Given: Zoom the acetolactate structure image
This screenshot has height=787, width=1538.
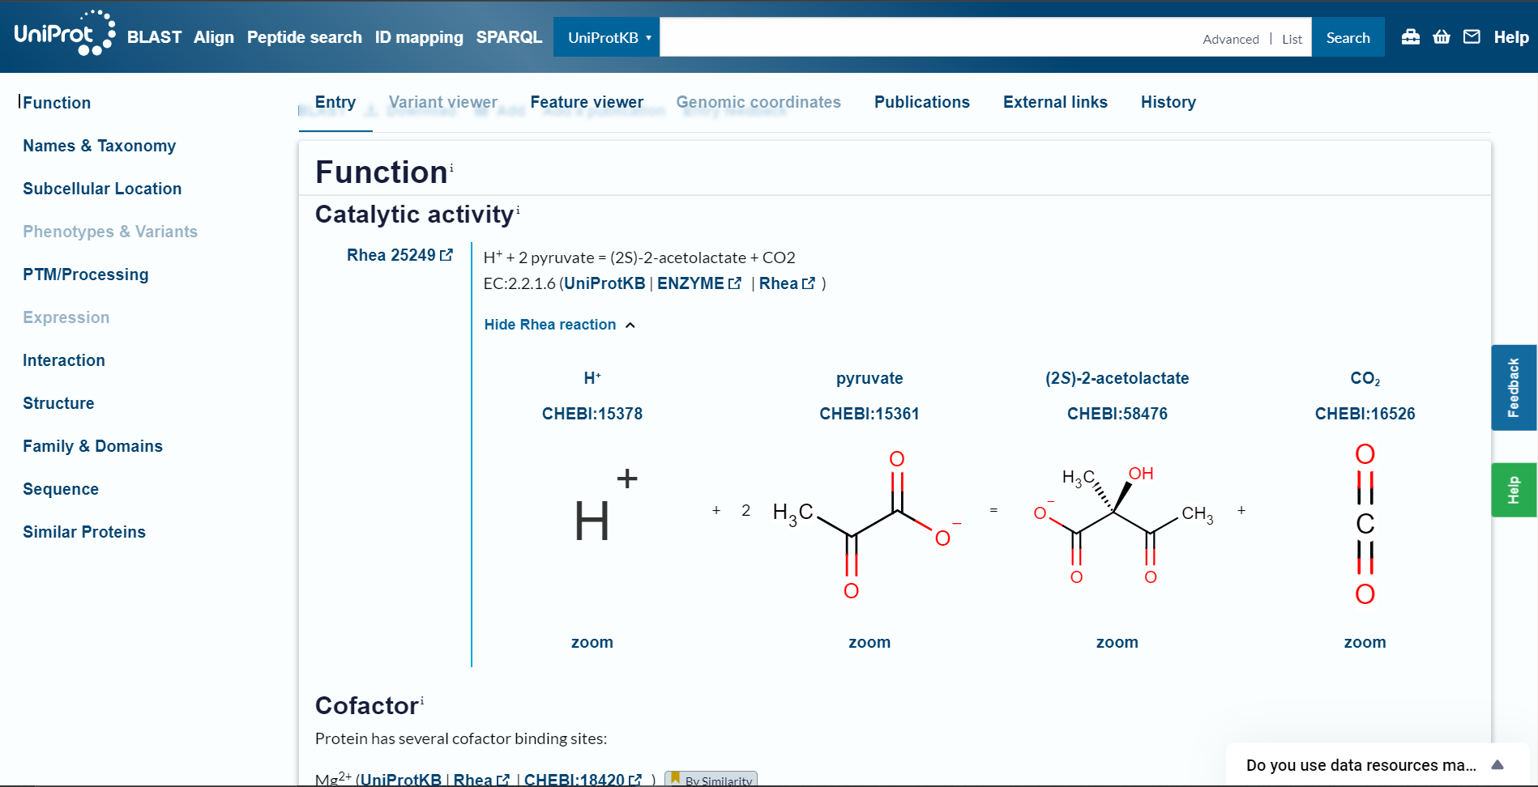Looking at the screenshot, I should point(1117,642).
